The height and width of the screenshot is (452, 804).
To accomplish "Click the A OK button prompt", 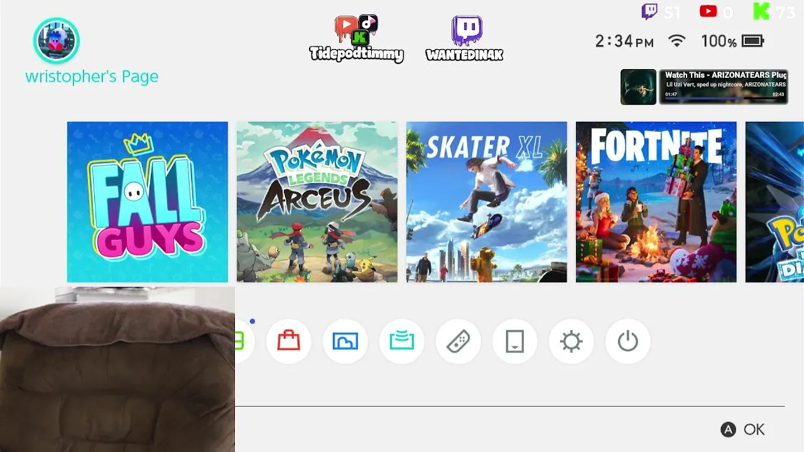I will 742,429.
